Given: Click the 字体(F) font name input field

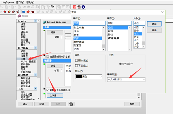Looking at the screenshot, I should click(x=89, y=23).
